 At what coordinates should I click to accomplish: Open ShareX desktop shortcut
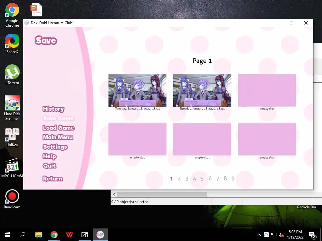(x=12, y=44)
